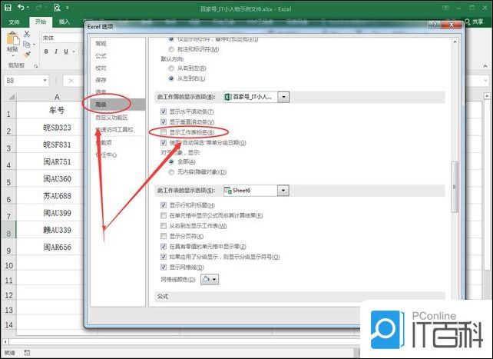The height and width of the screenshot is (359, 493).
Task: Enable 显示工作表标签 checkbox
Action: point(164,132)
